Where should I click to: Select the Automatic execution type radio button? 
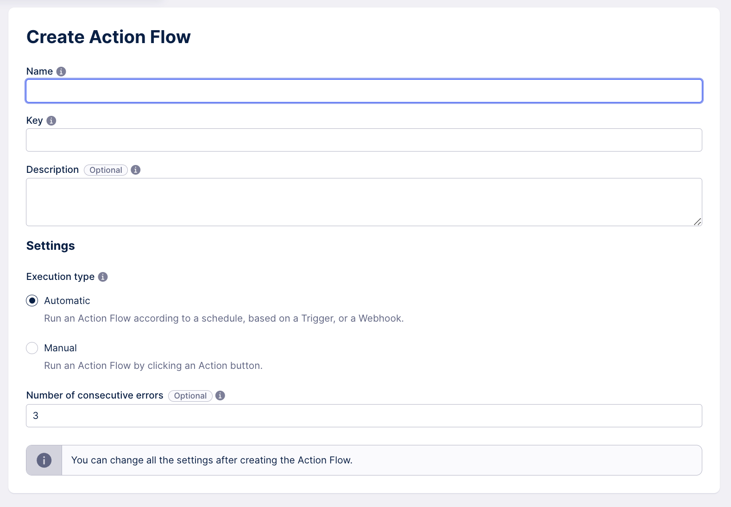point(32,301)
